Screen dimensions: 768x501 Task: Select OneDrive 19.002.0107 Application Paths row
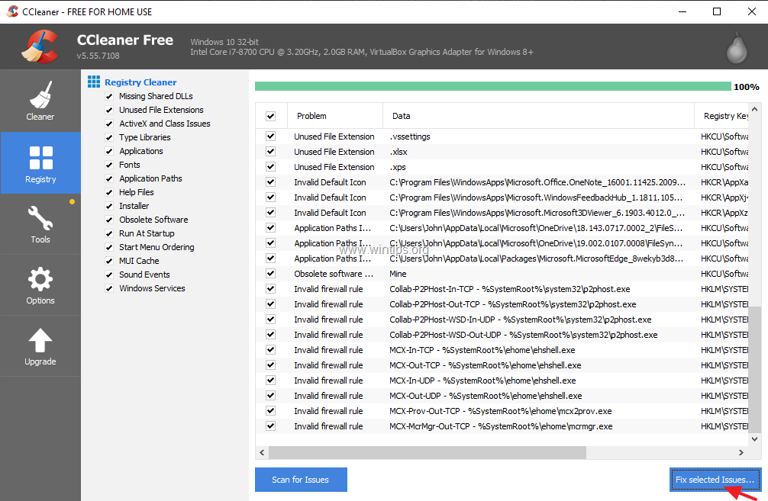pos(502,242)
